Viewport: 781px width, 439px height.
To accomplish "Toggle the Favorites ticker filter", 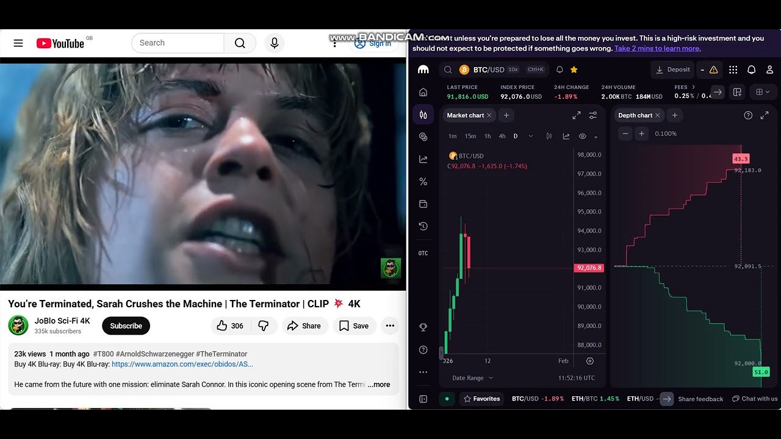I will [x=481, y=399].
